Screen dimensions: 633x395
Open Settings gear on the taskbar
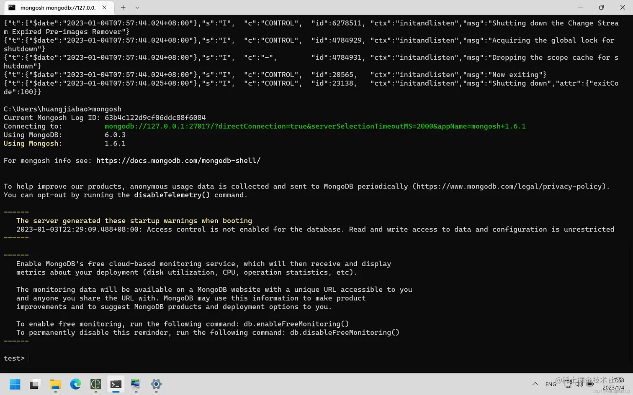click(156, 384)
